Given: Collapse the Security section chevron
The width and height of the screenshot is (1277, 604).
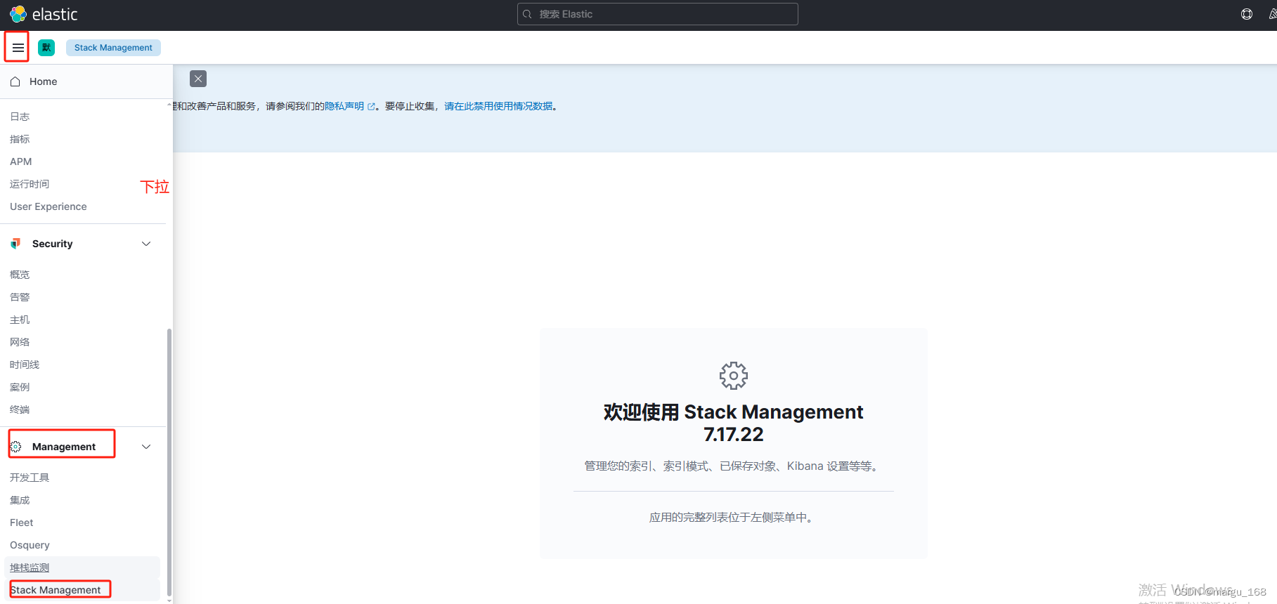Looking at the screenshot, I should (x=146, y=244).
